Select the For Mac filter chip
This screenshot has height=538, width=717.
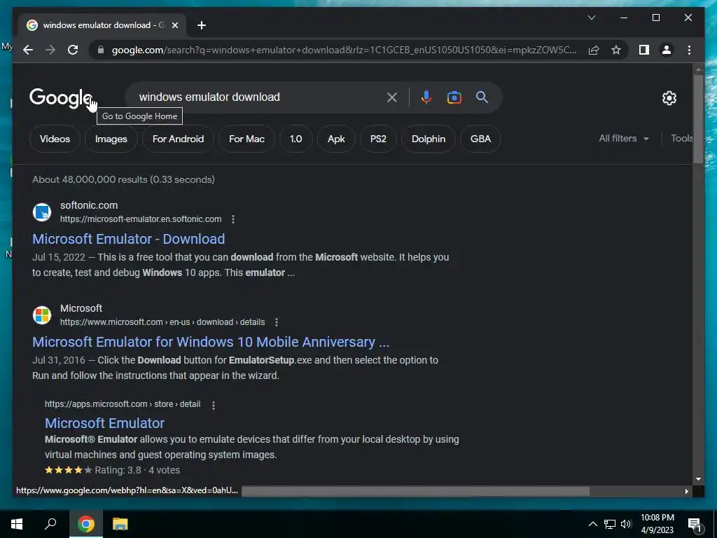coord(246,139)
